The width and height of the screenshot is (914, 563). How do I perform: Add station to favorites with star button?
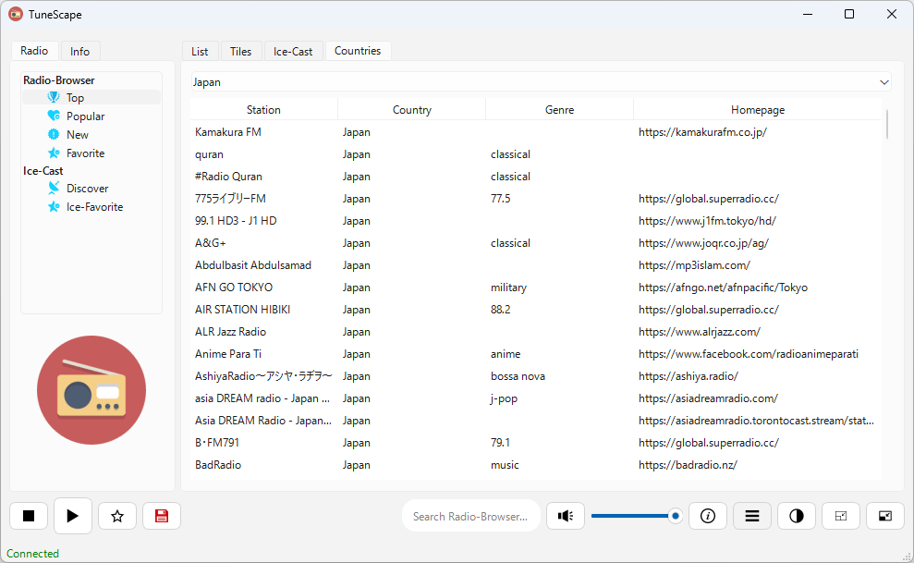(117, 516)
